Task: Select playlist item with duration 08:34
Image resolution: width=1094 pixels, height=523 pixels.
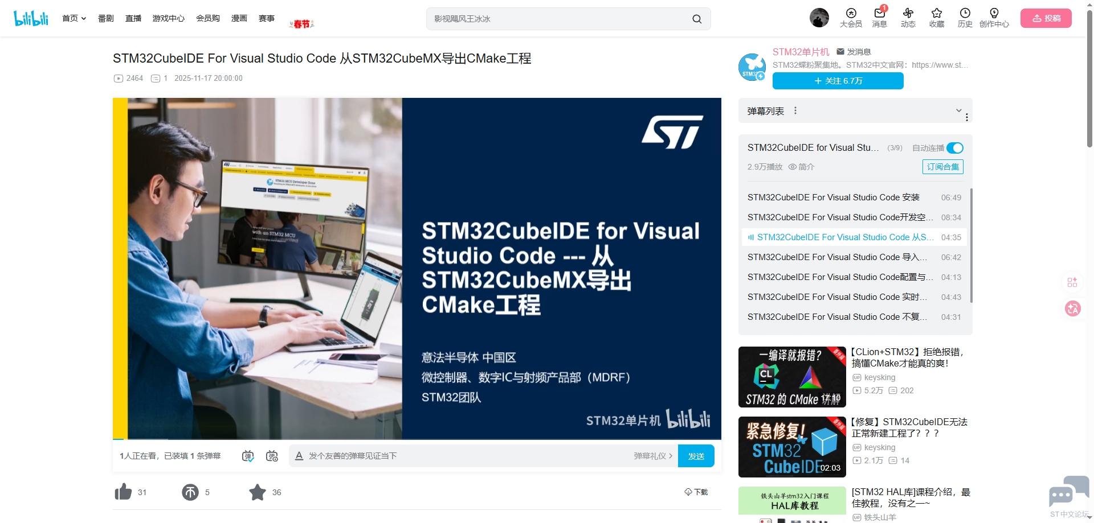Action: click(x=854, y=217)
